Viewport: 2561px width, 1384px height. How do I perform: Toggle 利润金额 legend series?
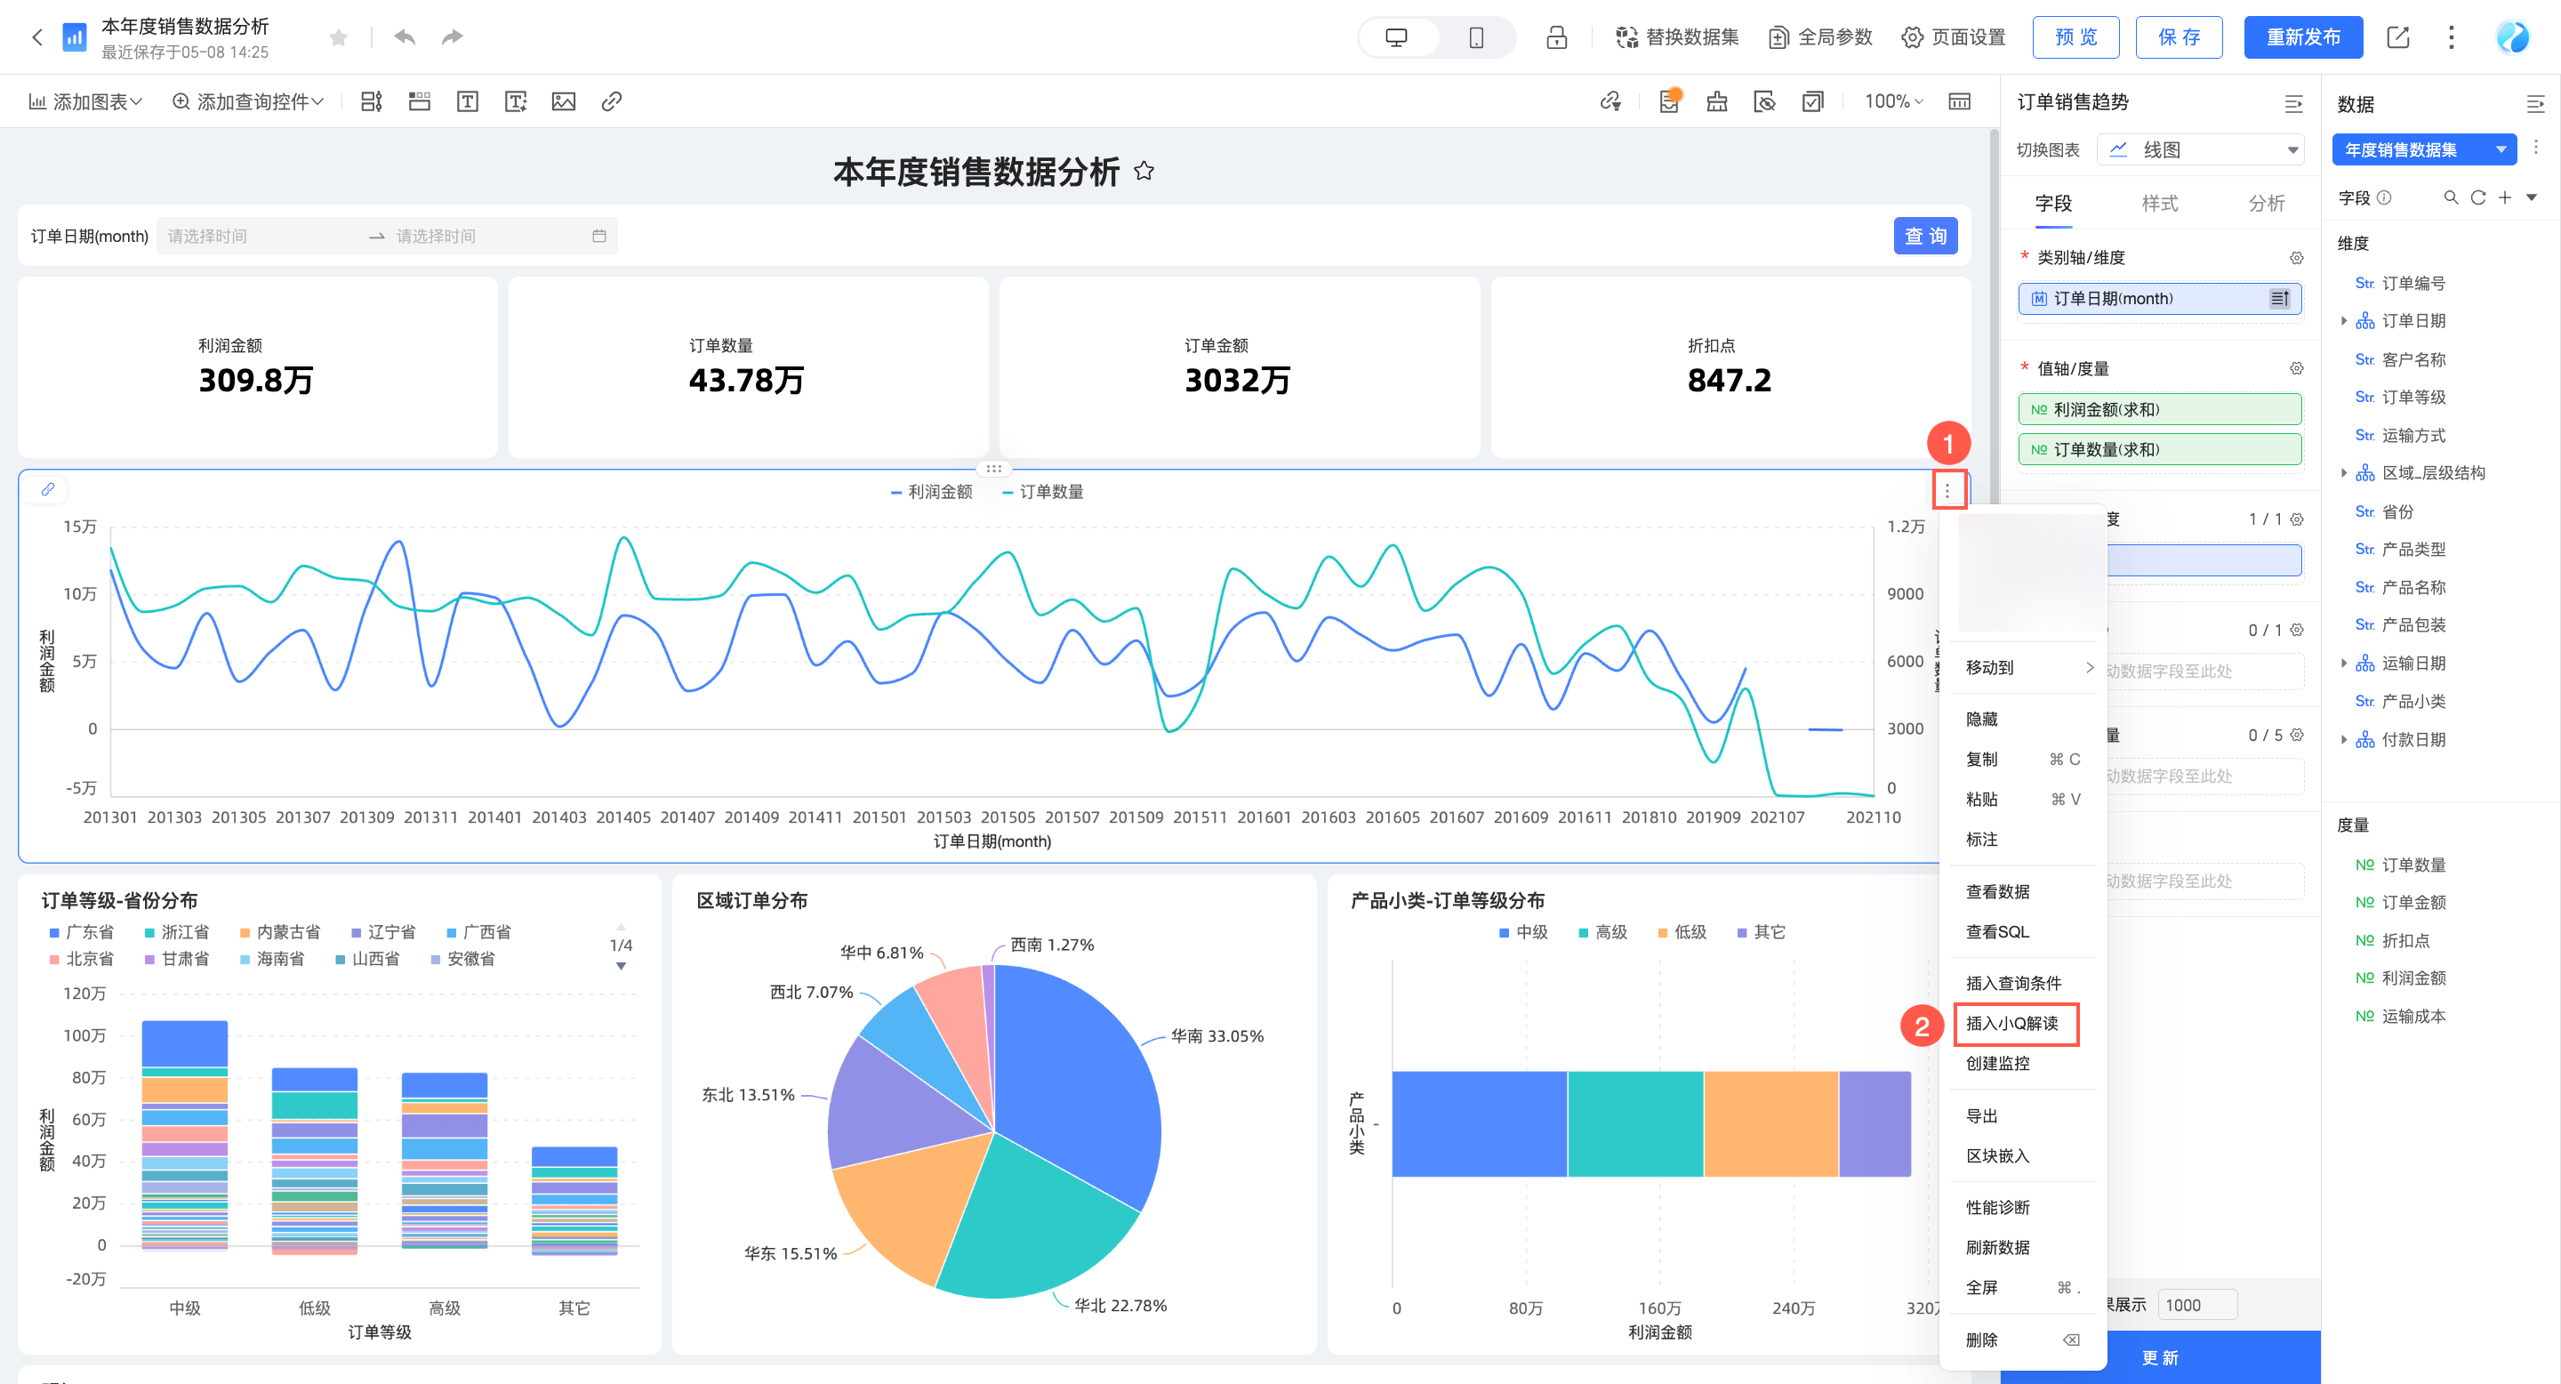tap(932, 492)
